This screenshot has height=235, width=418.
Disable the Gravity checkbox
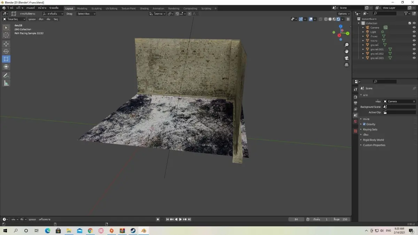click(x=364, y=124)
